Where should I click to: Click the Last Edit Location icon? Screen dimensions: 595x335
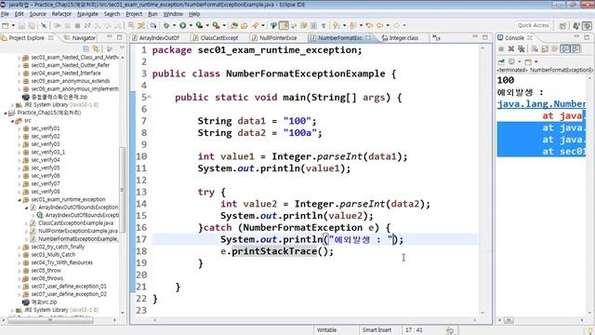coord(369,25)
